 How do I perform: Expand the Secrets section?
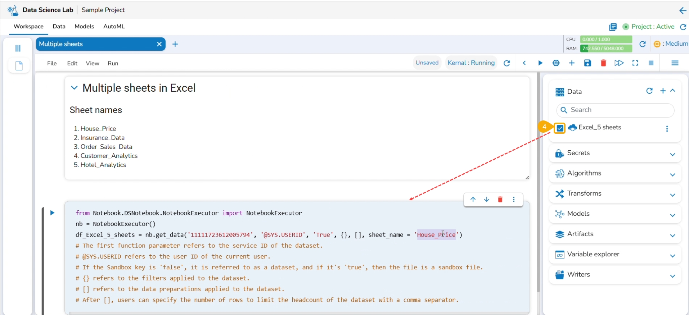click(672, 154)
